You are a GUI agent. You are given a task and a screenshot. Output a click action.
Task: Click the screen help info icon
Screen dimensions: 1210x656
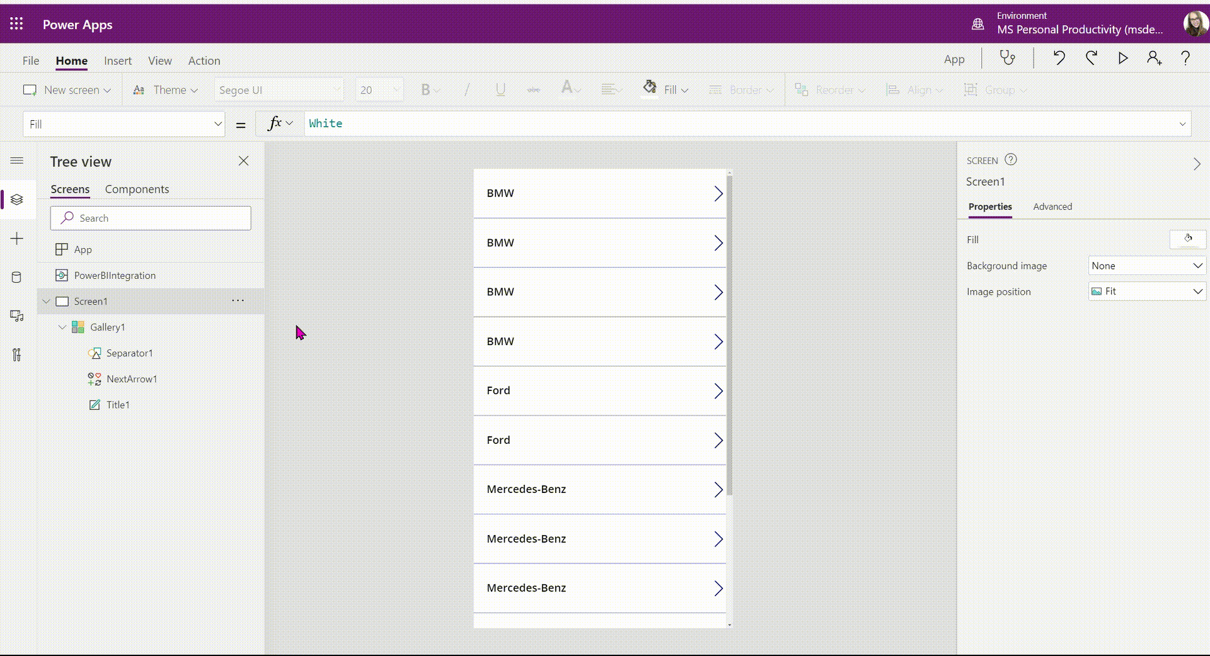point(1011,159)
